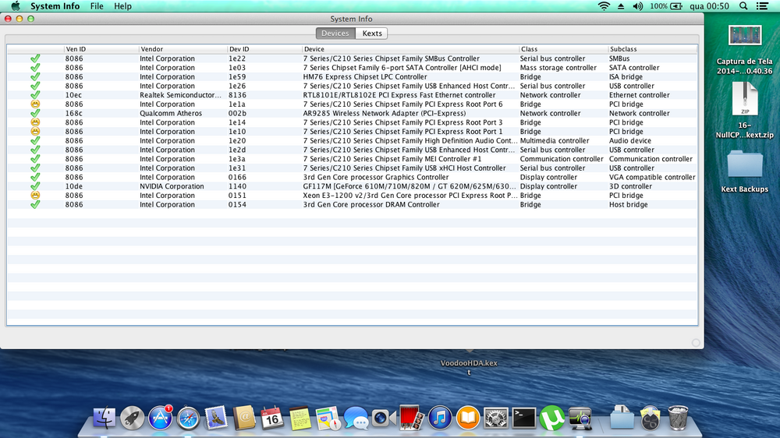The width and height of the screenshot is (780, 438).
Task: Click the Wi-Fi menu bar icon
Action: tap(604, 6)
